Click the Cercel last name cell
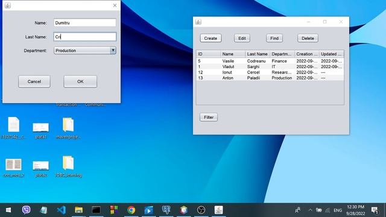 [x=258, y=72]
